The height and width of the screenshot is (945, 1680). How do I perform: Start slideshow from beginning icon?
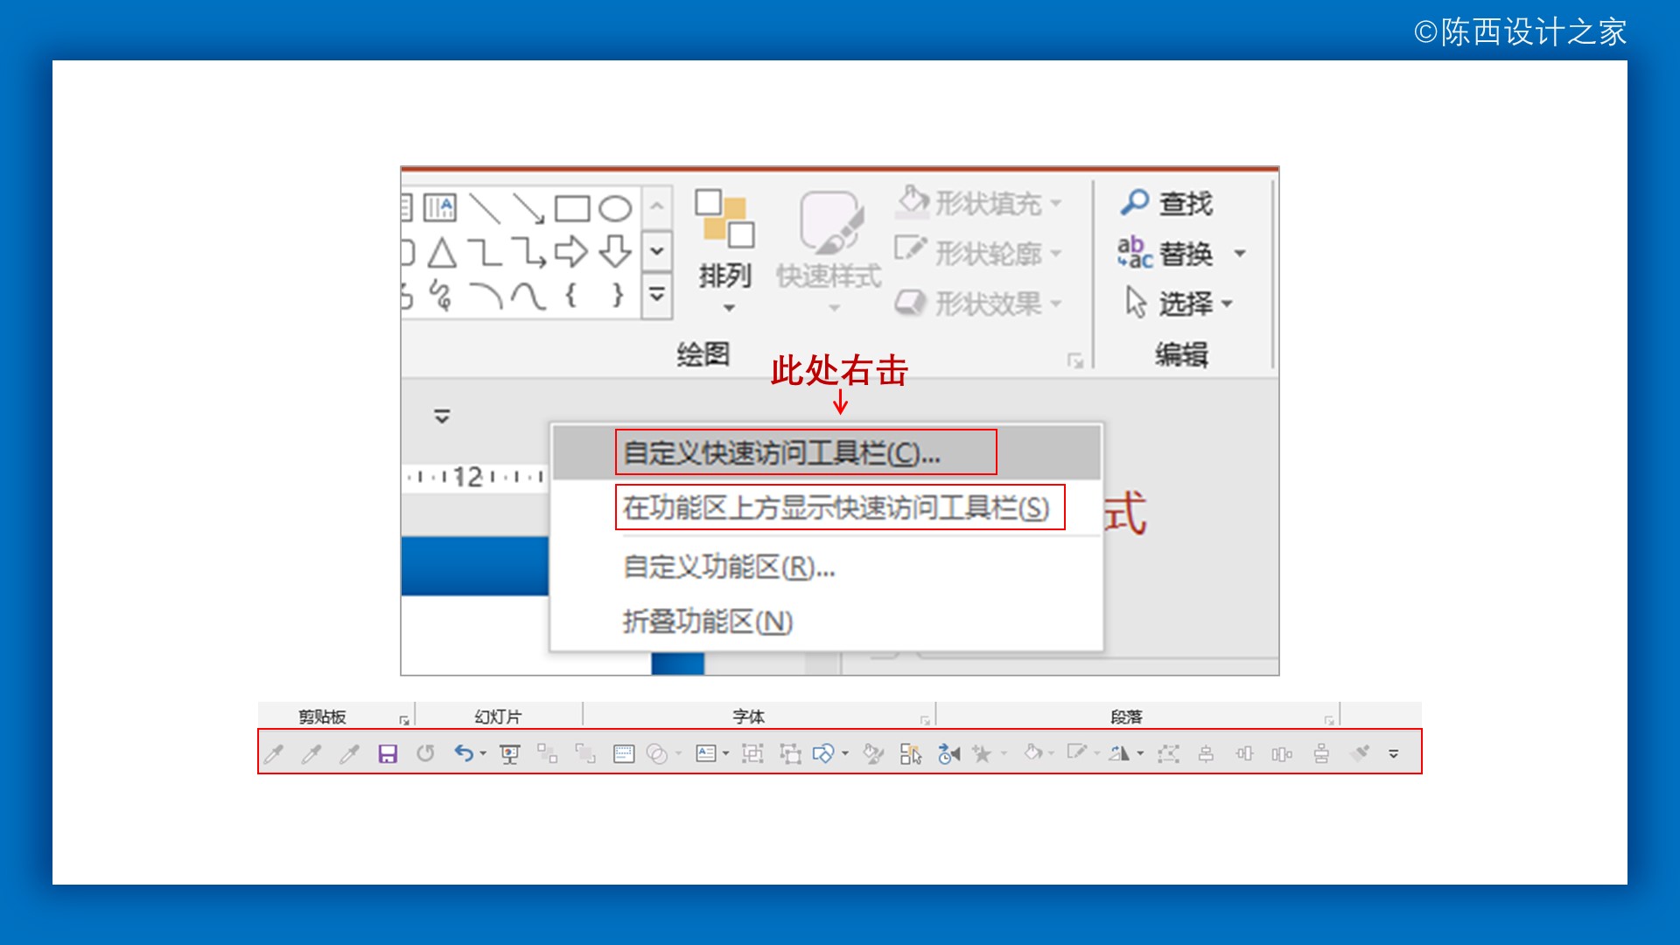point(509,753)
